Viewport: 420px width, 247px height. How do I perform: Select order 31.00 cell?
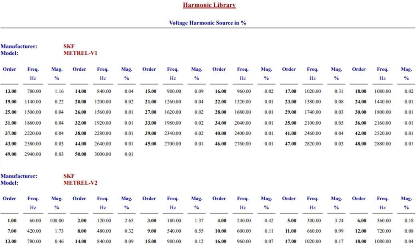[11, 123]
